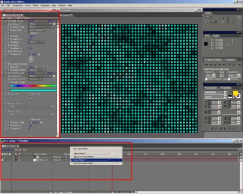Click the Complexity stopwatch icon
The image size is (243, 194).
pos(8,48)
